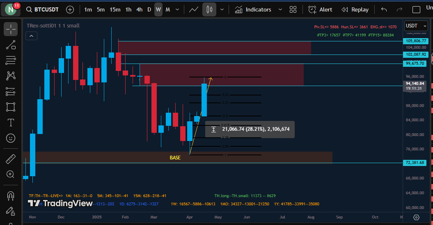Open the Fibonacci retracement tools
Image resolution: width=433 pixels, height=225 pixels.
pos(11,60)
